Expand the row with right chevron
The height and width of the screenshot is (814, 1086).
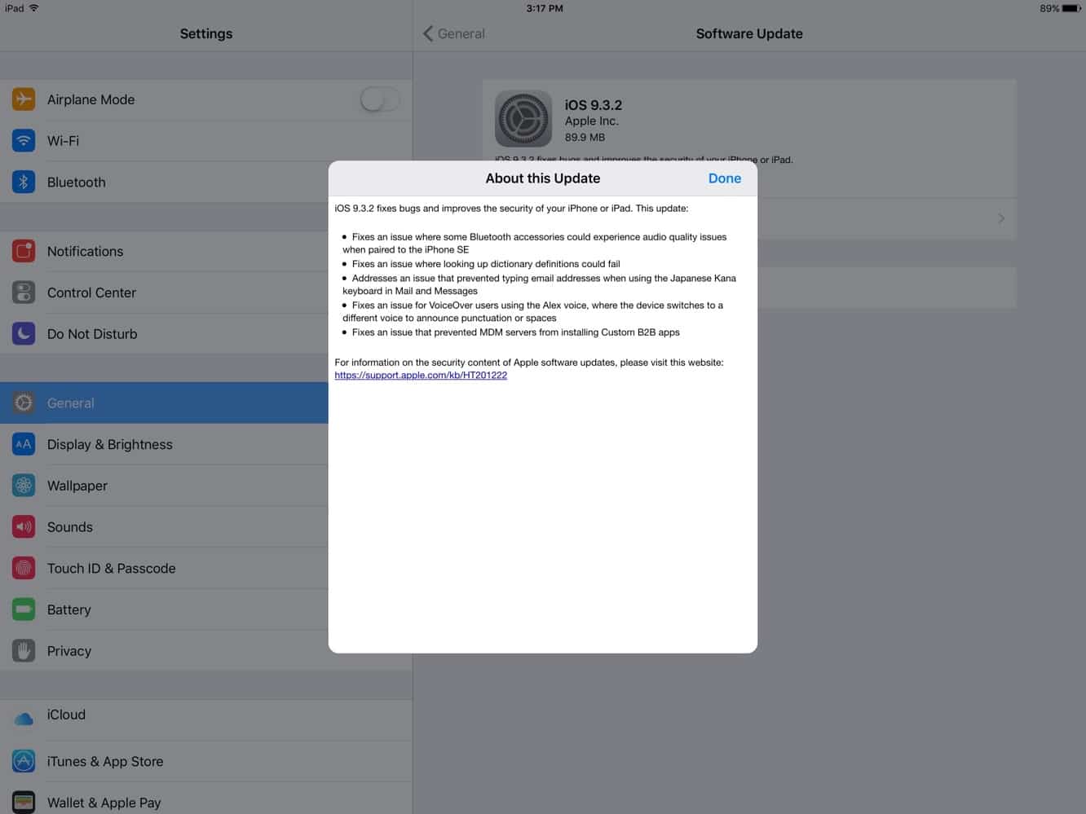(x=1000, y=218)
